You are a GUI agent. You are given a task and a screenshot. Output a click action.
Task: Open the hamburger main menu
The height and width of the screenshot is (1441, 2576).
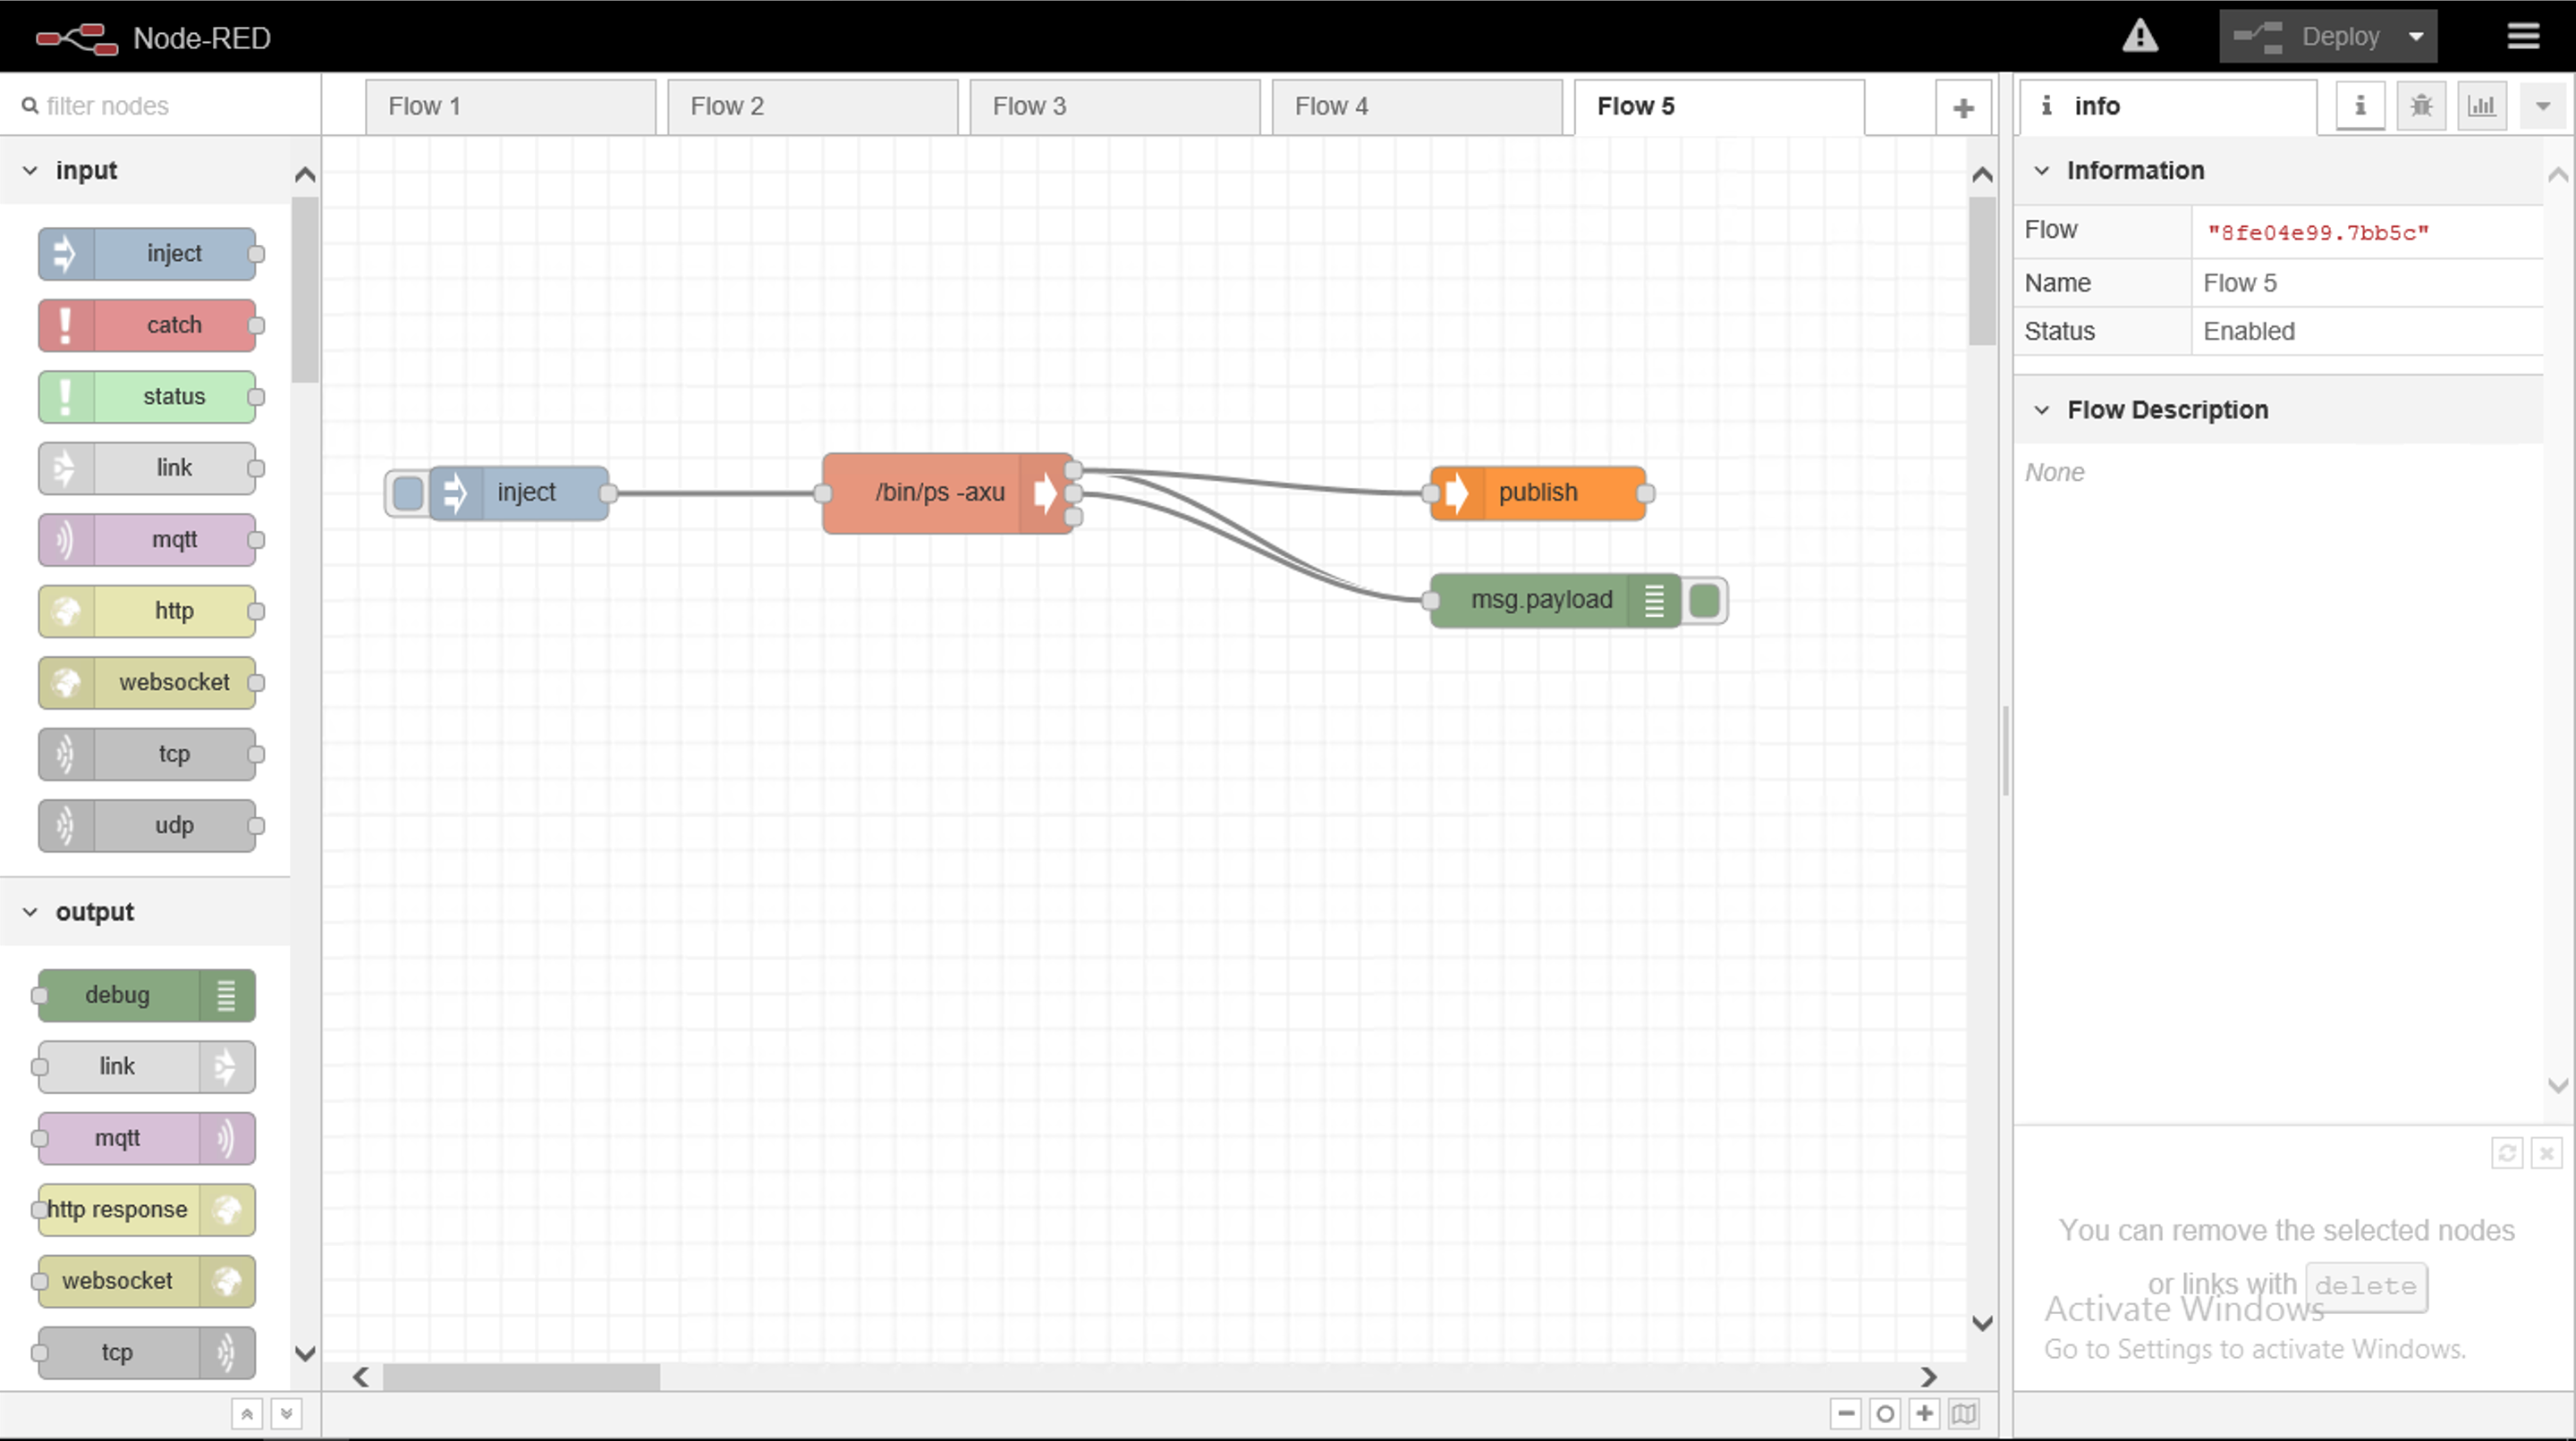pos(2523,37)
